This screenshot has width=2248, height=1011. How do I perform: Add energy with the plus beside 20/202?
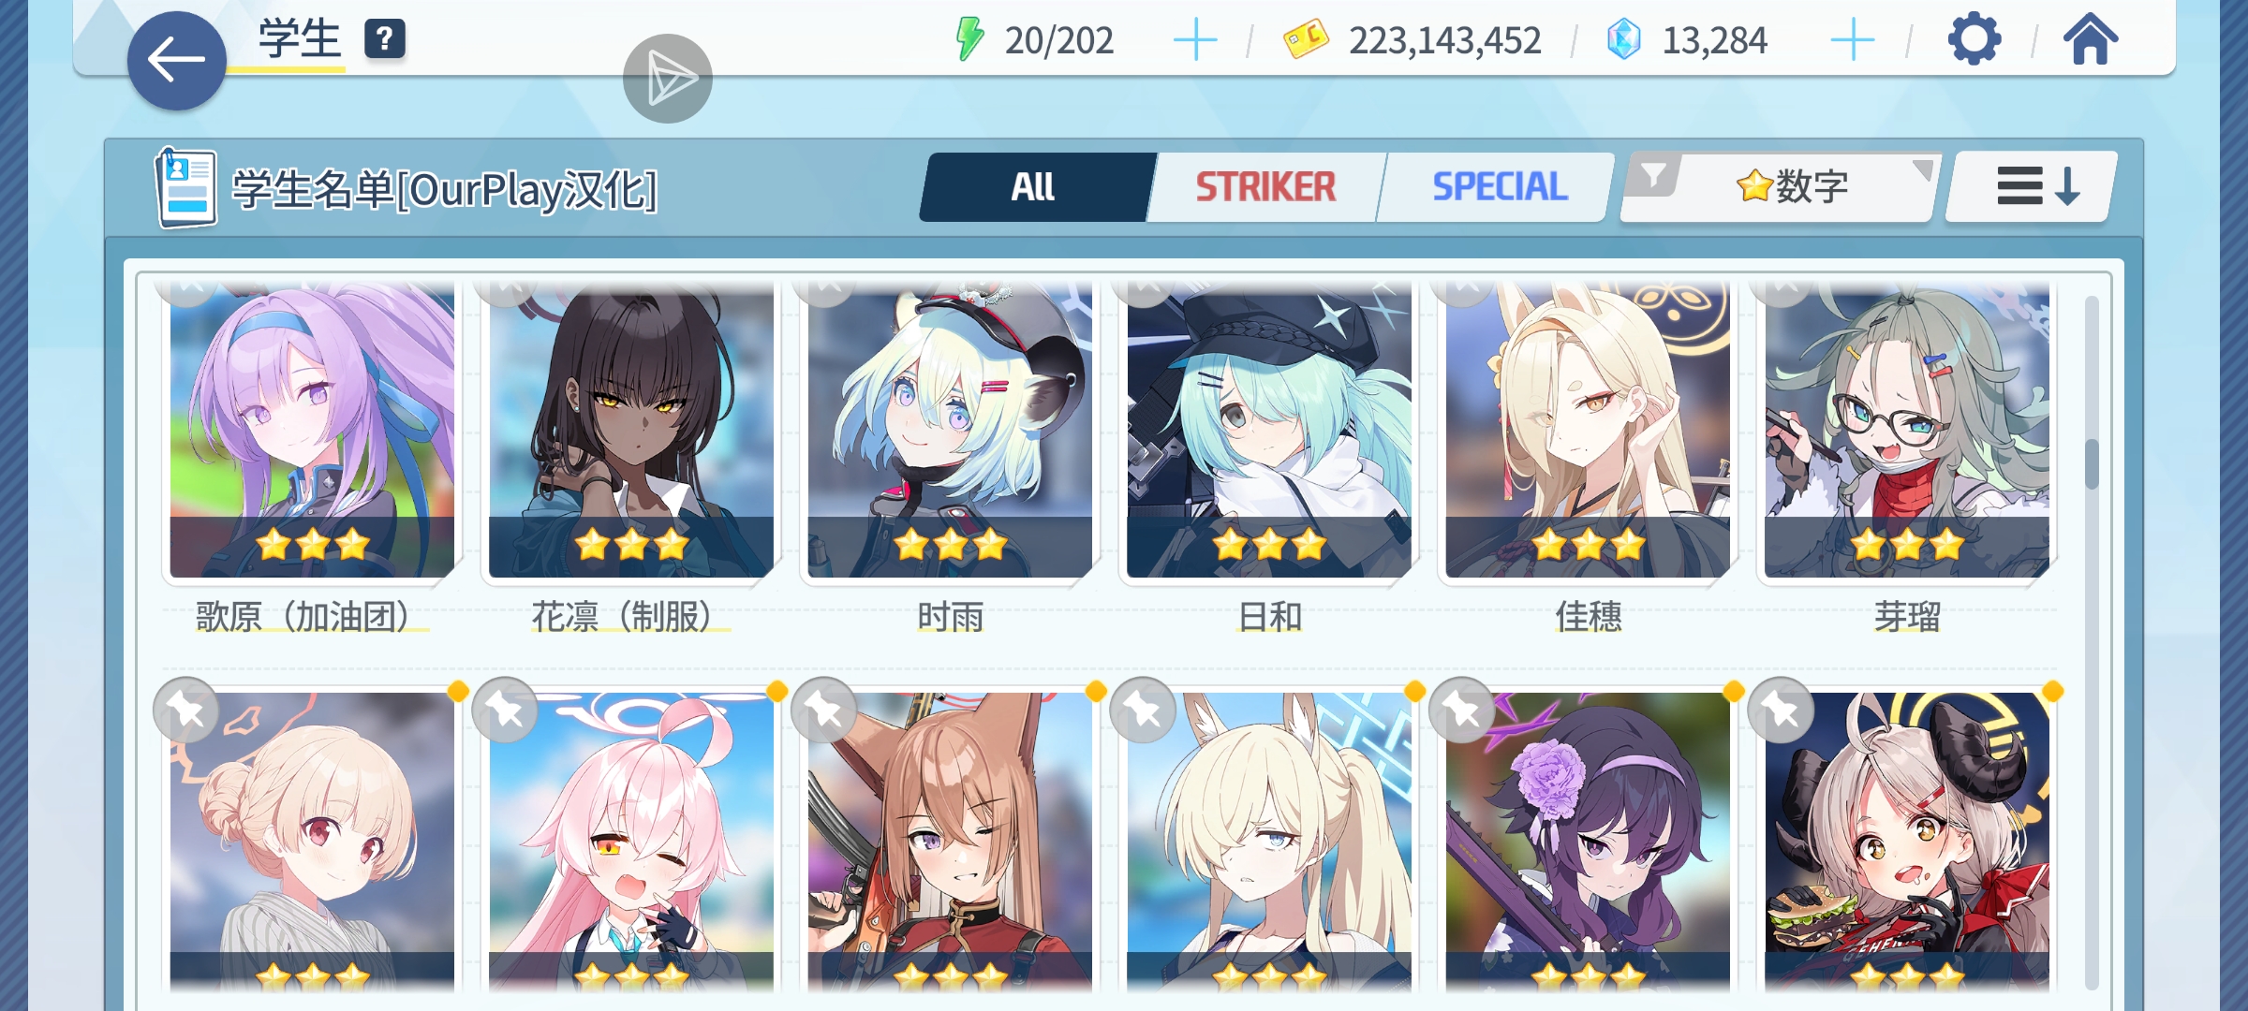[1195, 40]
